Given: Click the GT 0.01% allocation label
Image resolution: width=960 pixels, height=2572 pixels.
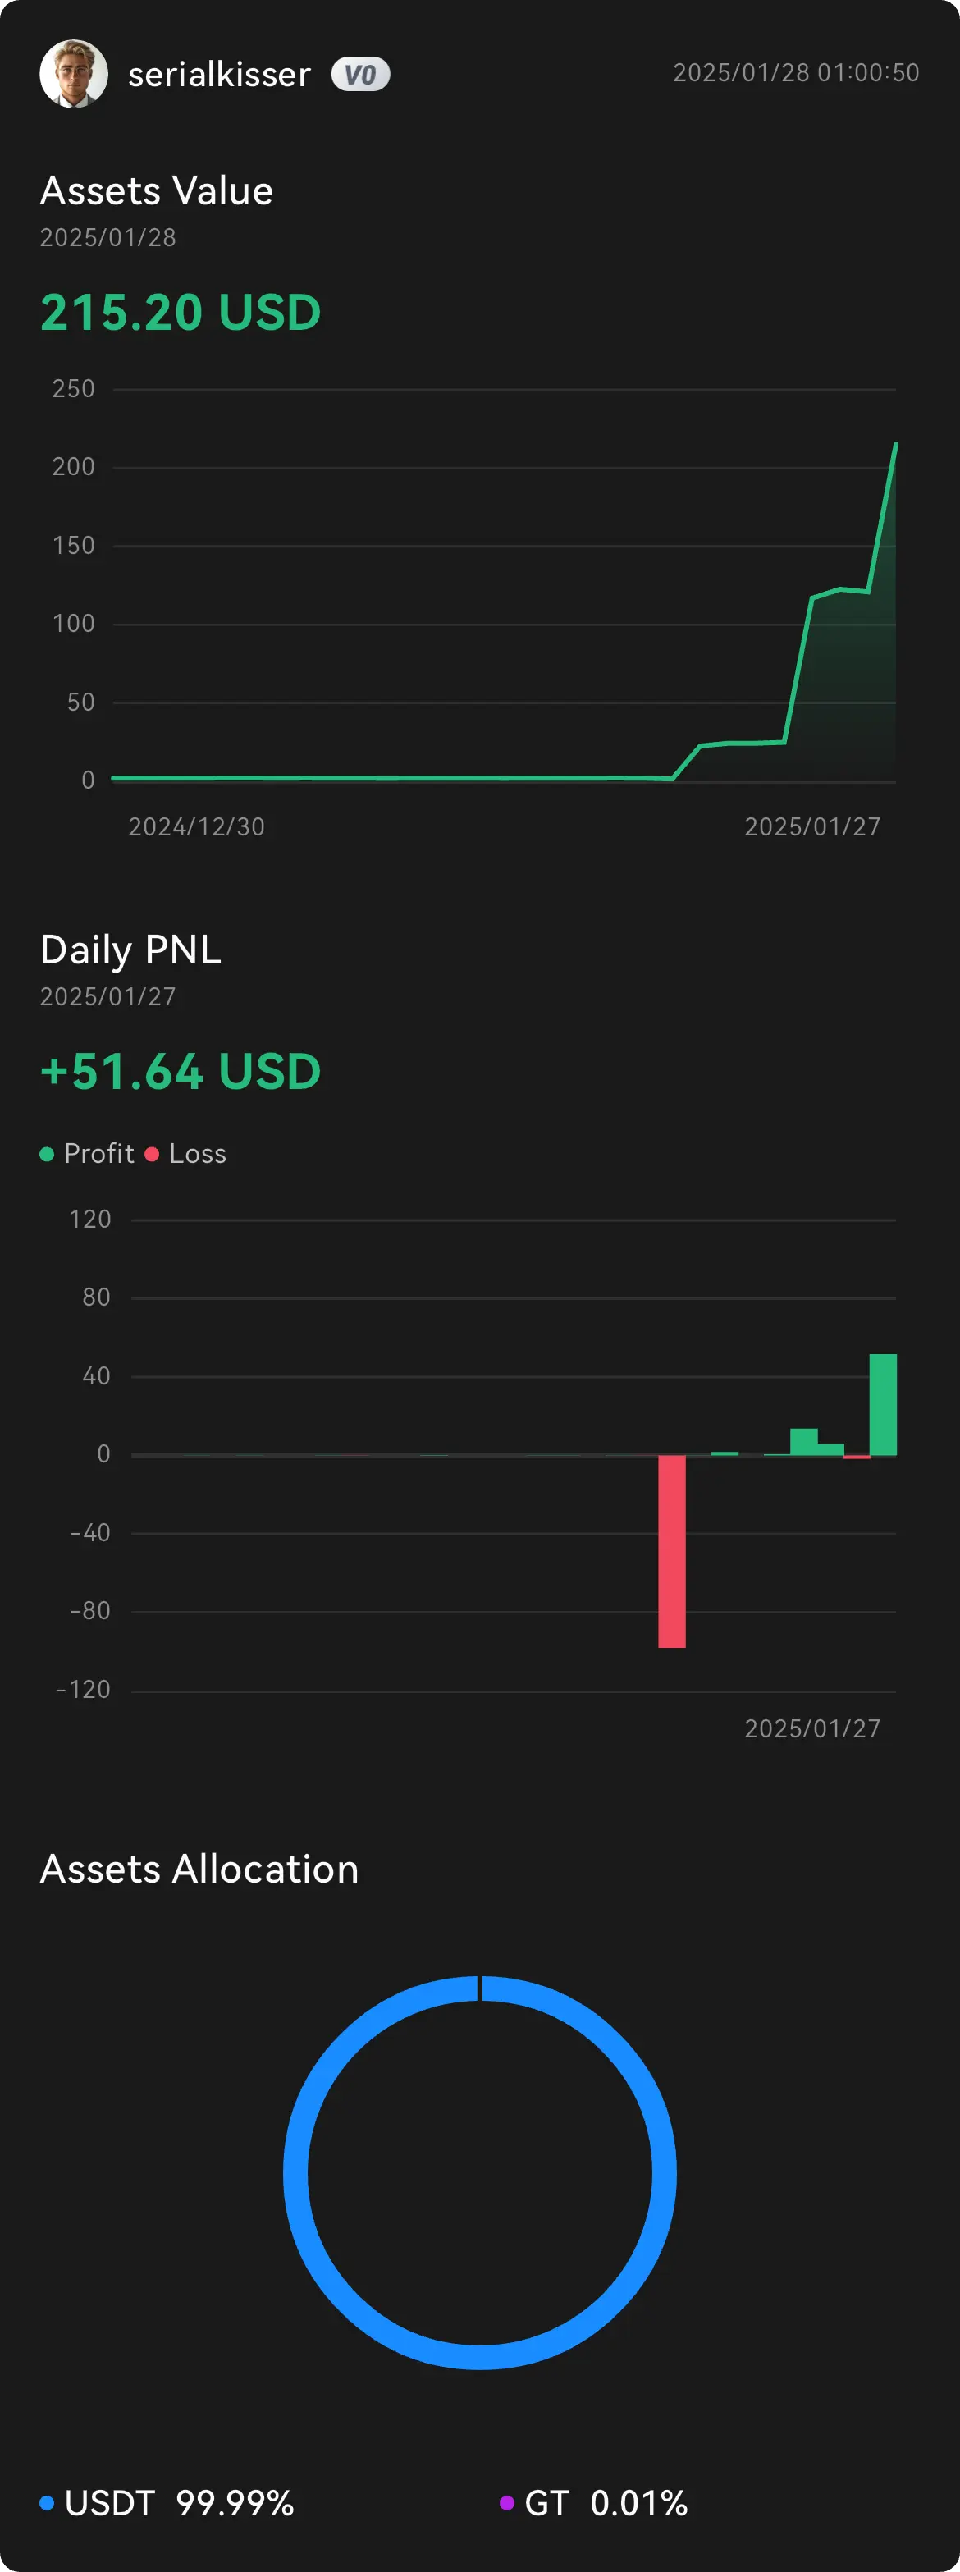Looking at the screenshot, I should pyautogui.click(x=606, y=2503).
